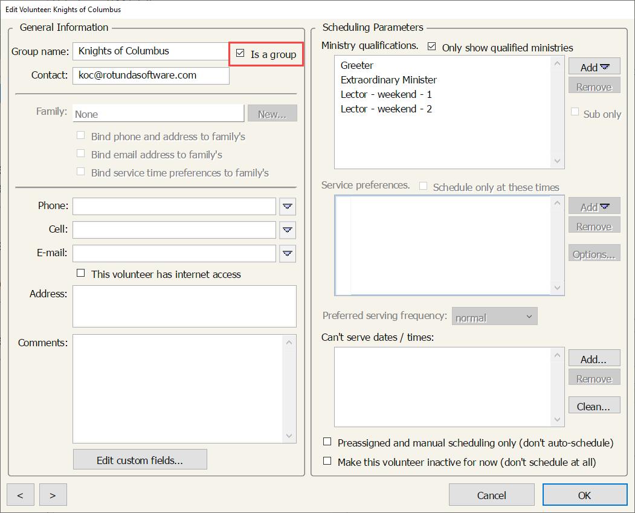Click the next volunteer arrow button
Image resolution: width=635 pixels, height=513 pixels.
pyautogui.click(x=53, y=495)
